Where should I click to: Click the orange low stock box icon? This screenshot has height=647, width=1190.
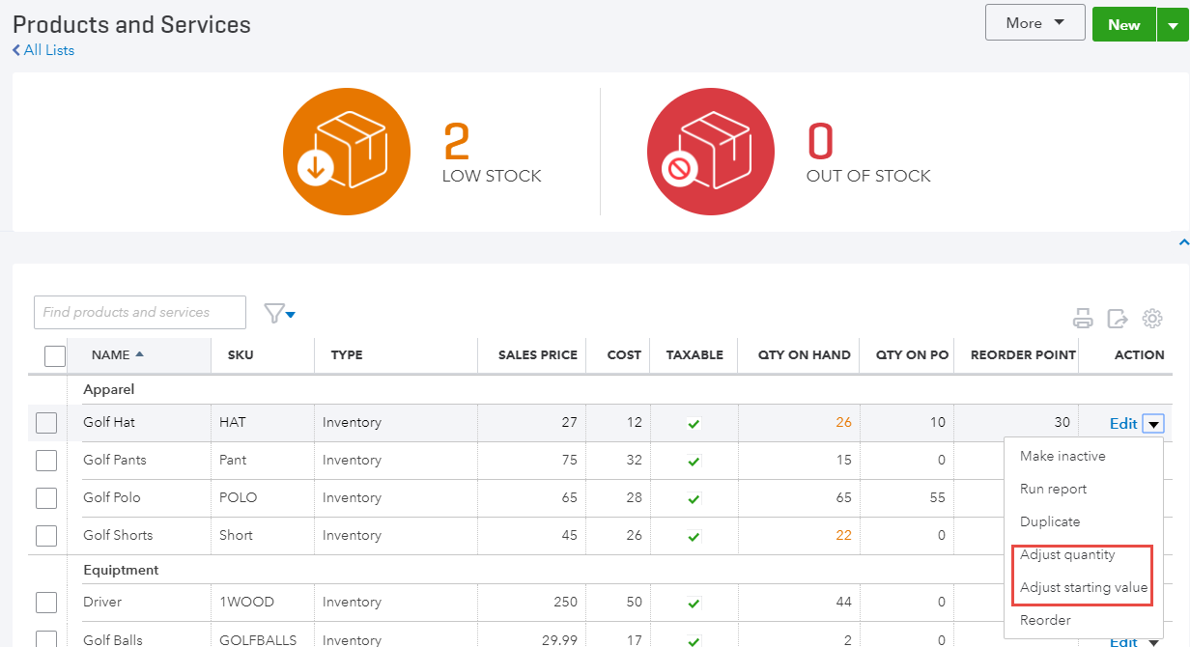(x=347, y=152)
